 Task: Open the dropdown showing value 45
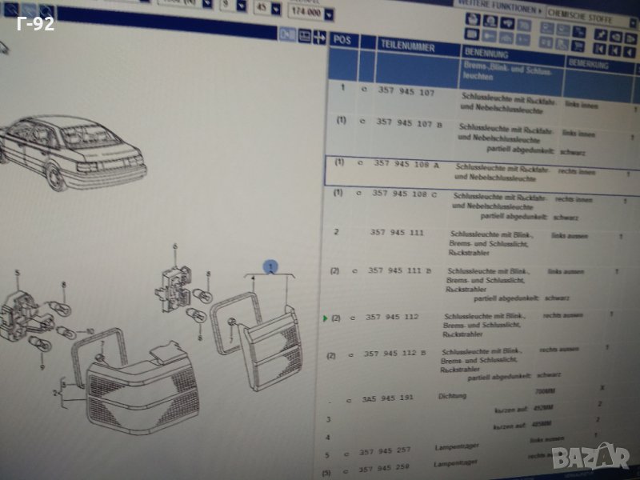point(276,10)
